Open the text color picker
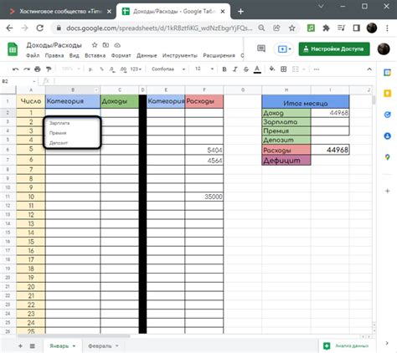The width and height of the screenshot is (397, 353). 257,69
